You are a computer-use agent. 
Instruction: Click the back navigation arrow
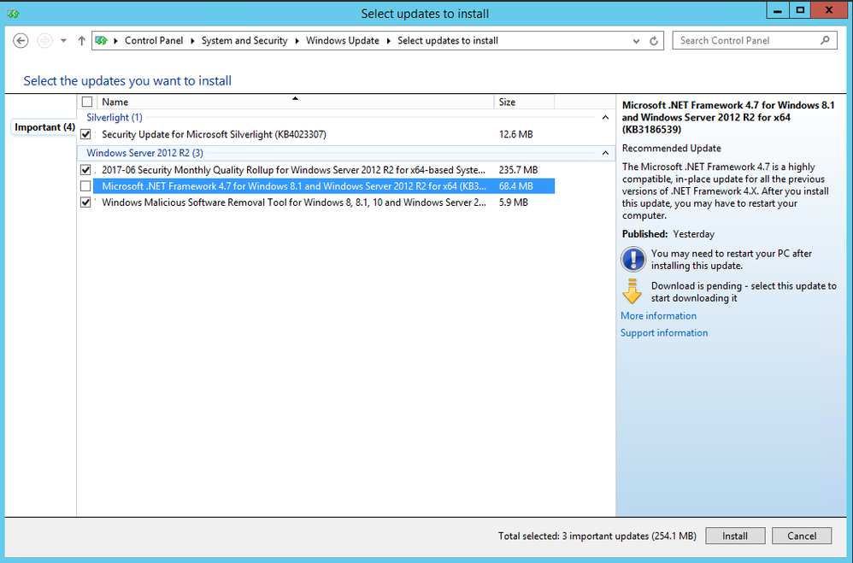(19, 40)
